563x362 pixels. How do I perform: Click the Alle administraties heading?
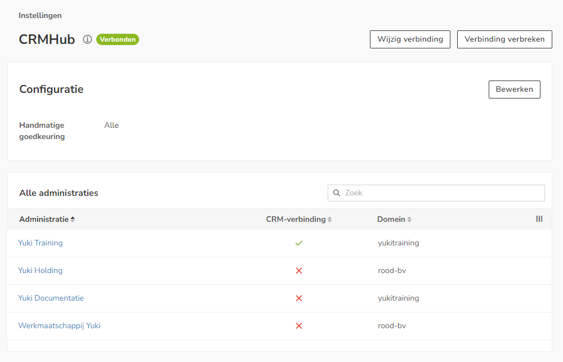(x=59, y=193)
